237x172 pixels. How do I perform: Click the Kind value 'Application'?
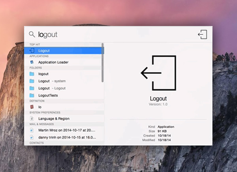click(166, 127)
